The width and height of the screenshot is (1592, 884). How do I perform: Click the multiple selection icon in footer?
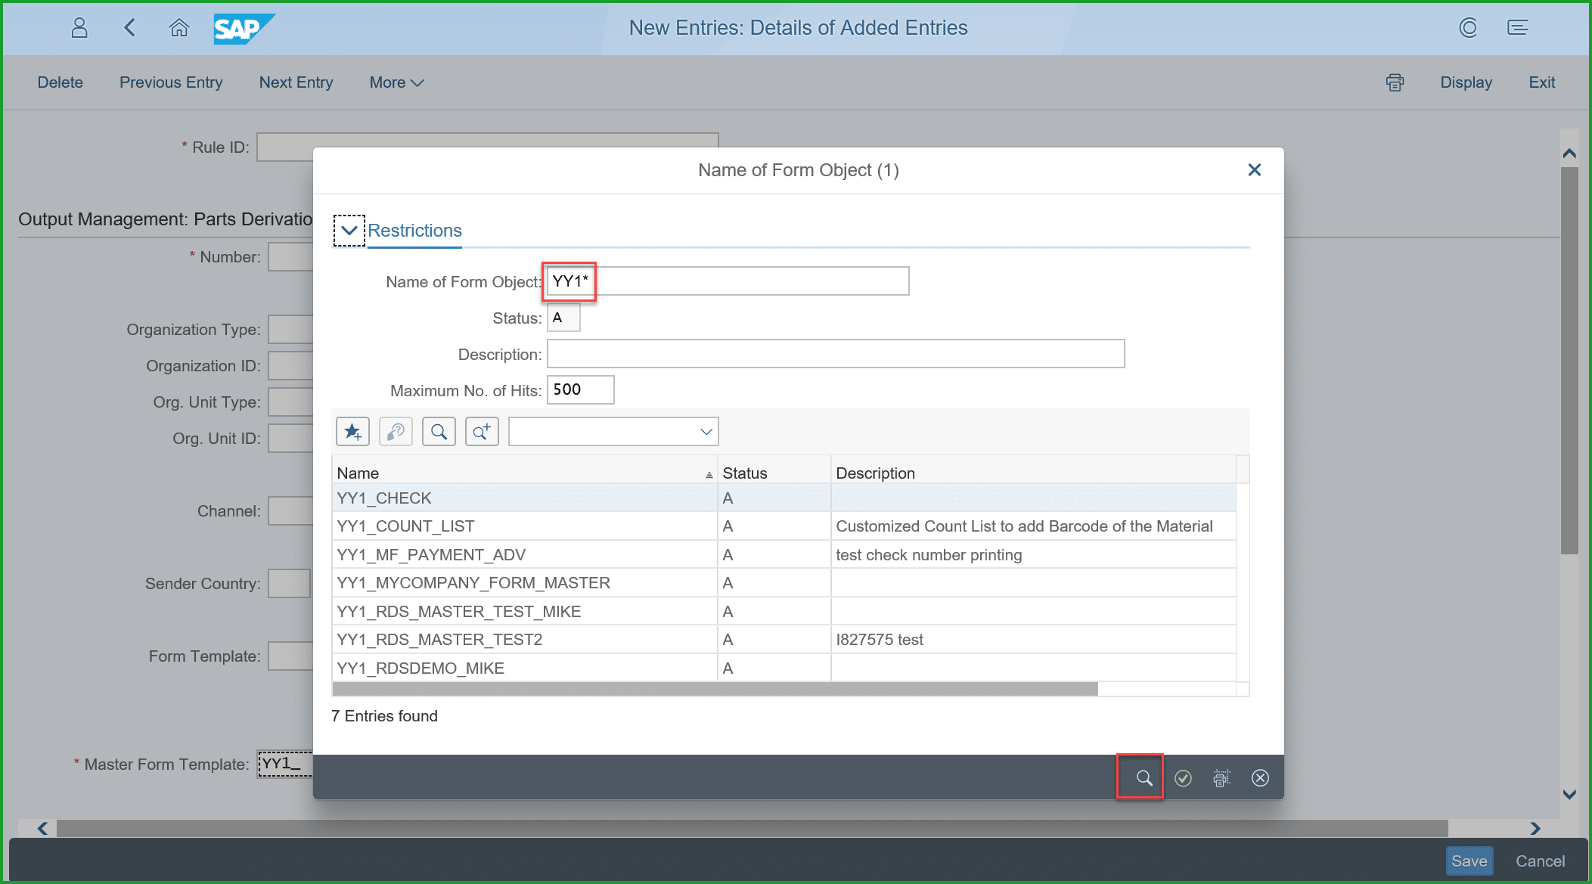point(1221,777)
